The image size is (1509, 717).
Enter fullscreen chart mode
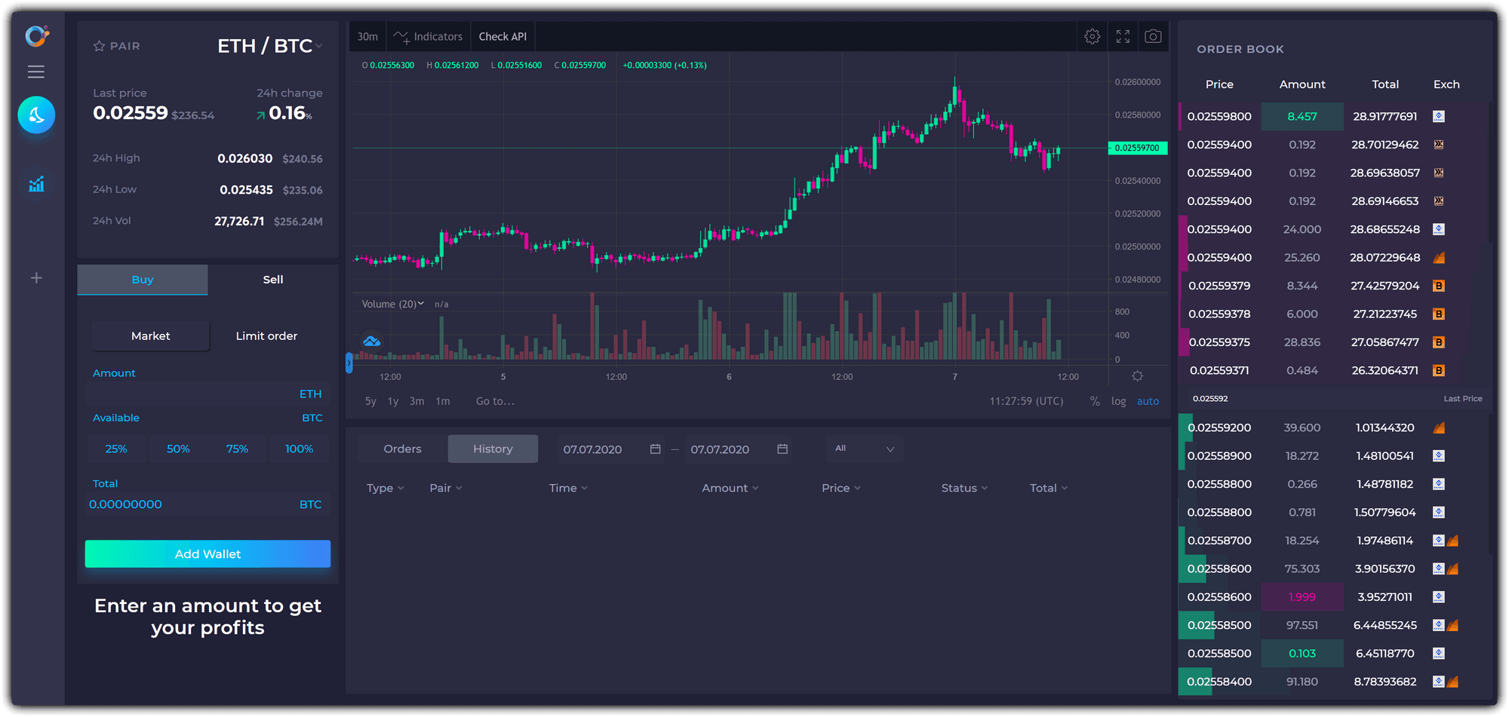(x=1123, y=36)
